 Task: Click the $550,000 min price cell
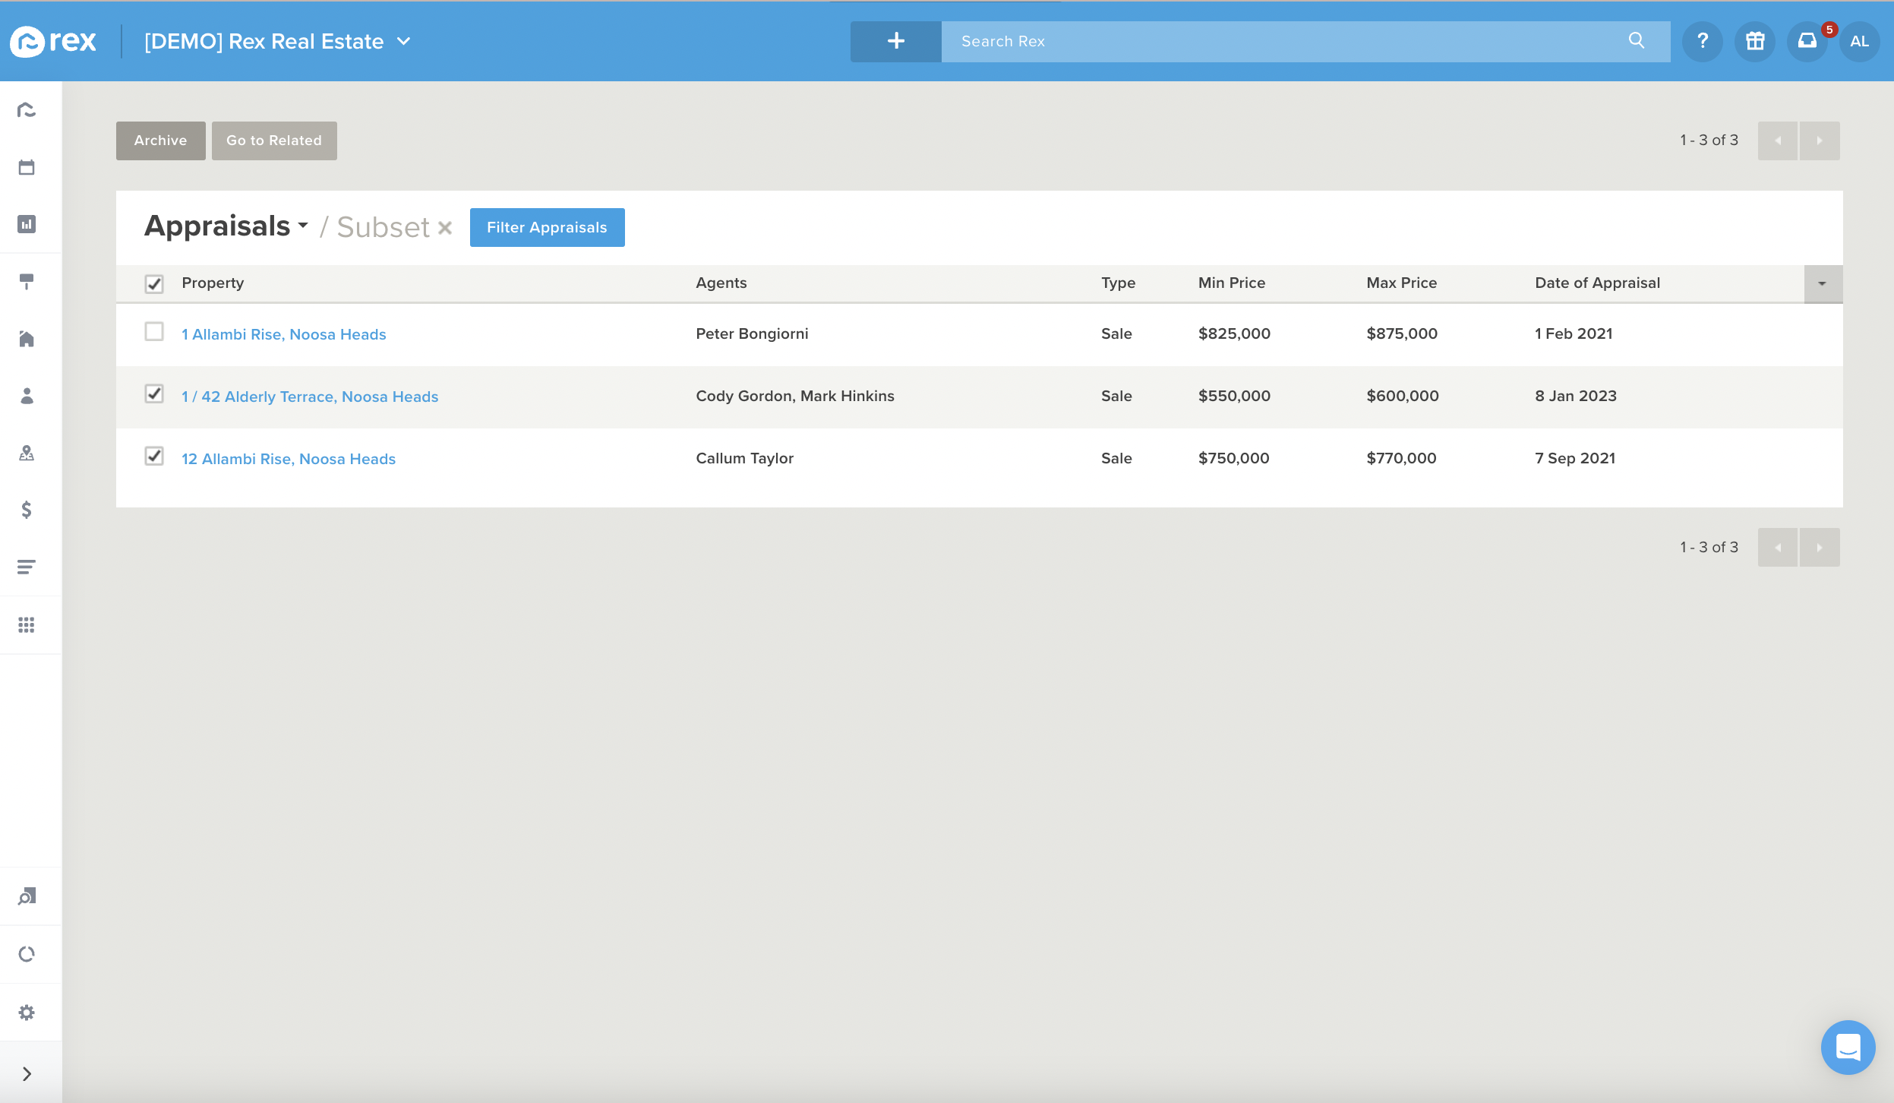tap(1234, 396)
